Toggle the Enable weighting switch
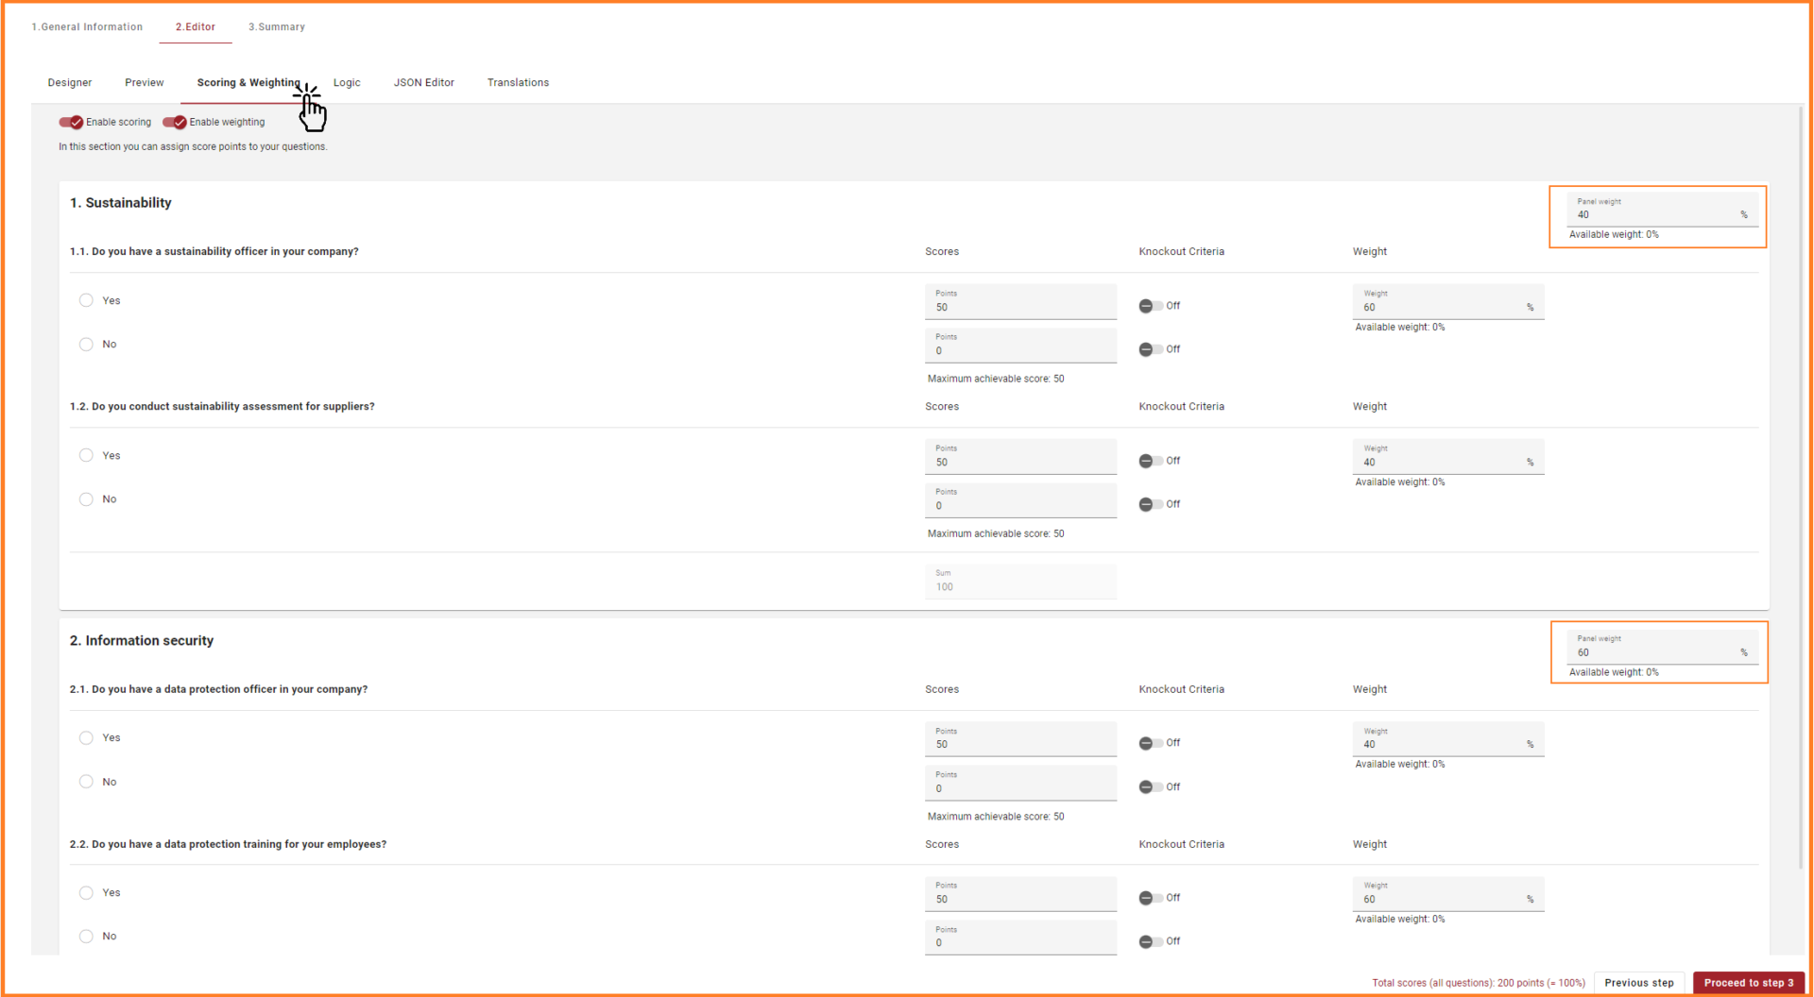This screenshot has height=997, width=1814. [x=175, y=122]
